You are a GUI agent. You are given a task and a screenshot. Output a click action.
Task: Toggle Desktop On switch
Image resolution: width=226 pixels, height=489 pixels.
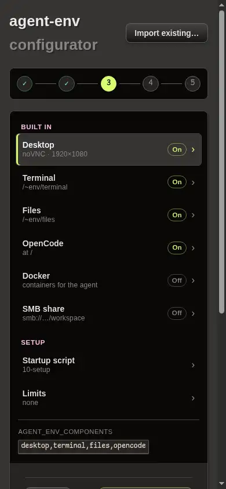[x=177, y=149]
